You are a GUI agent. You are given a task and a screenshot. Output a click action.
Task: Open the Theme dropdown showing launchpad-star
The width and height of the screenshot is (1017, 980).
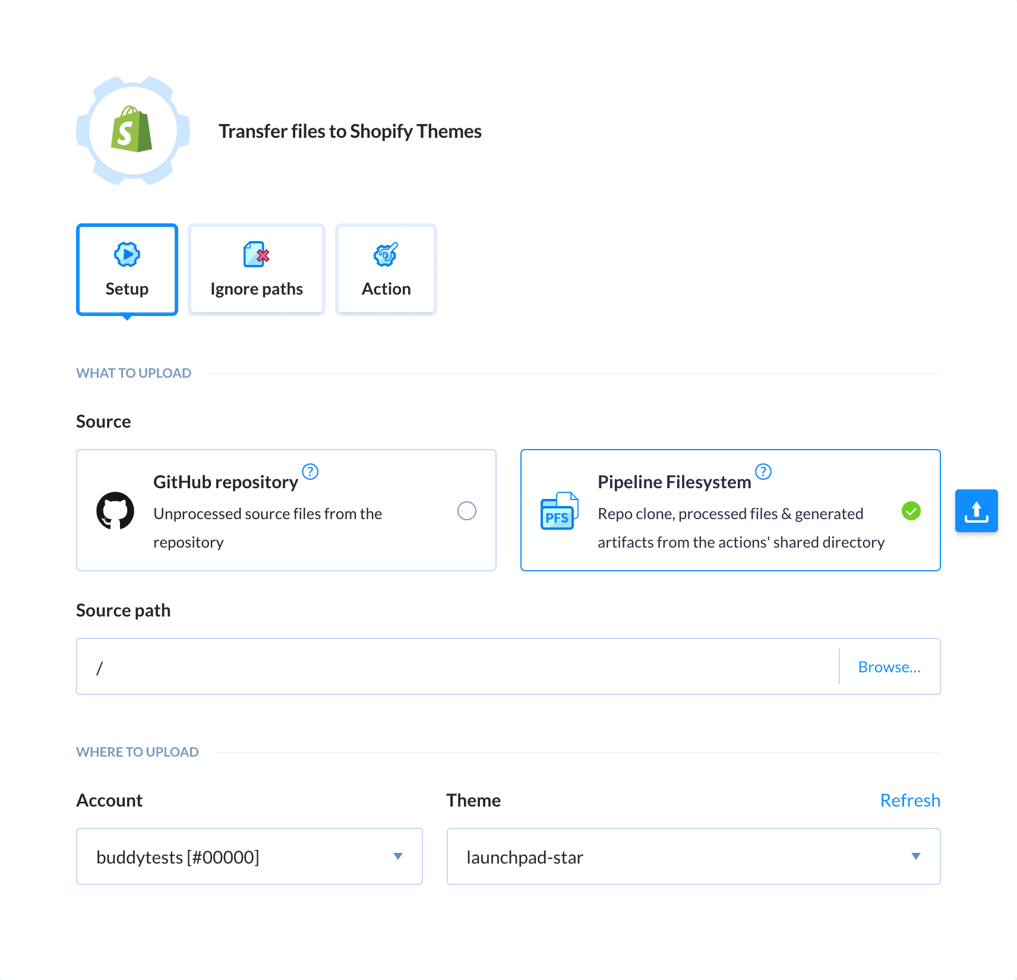693,856
